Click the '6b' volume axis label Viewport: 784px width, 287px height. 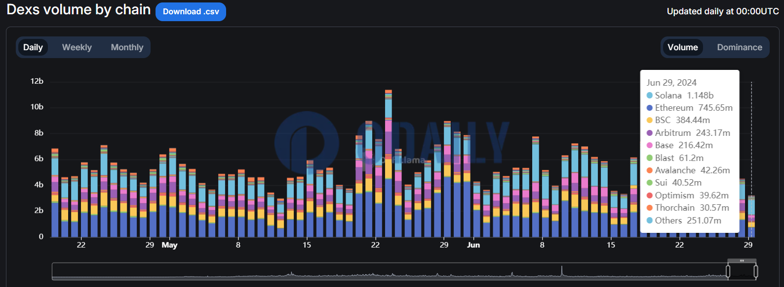(x=39, y=159)
